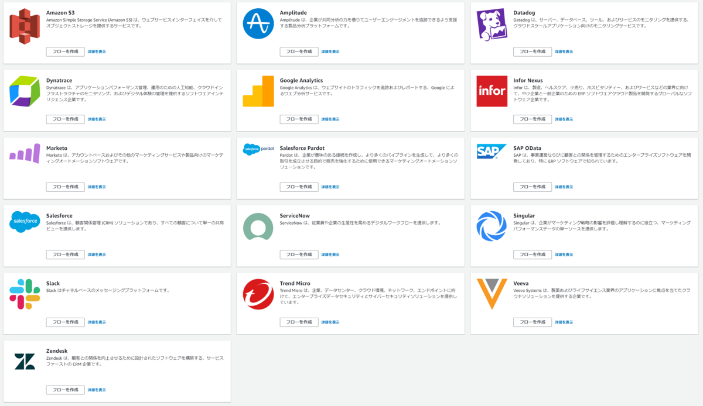Create a flow for Amazon S3
This screenshot has height=406, width=703.
(66, 51)
